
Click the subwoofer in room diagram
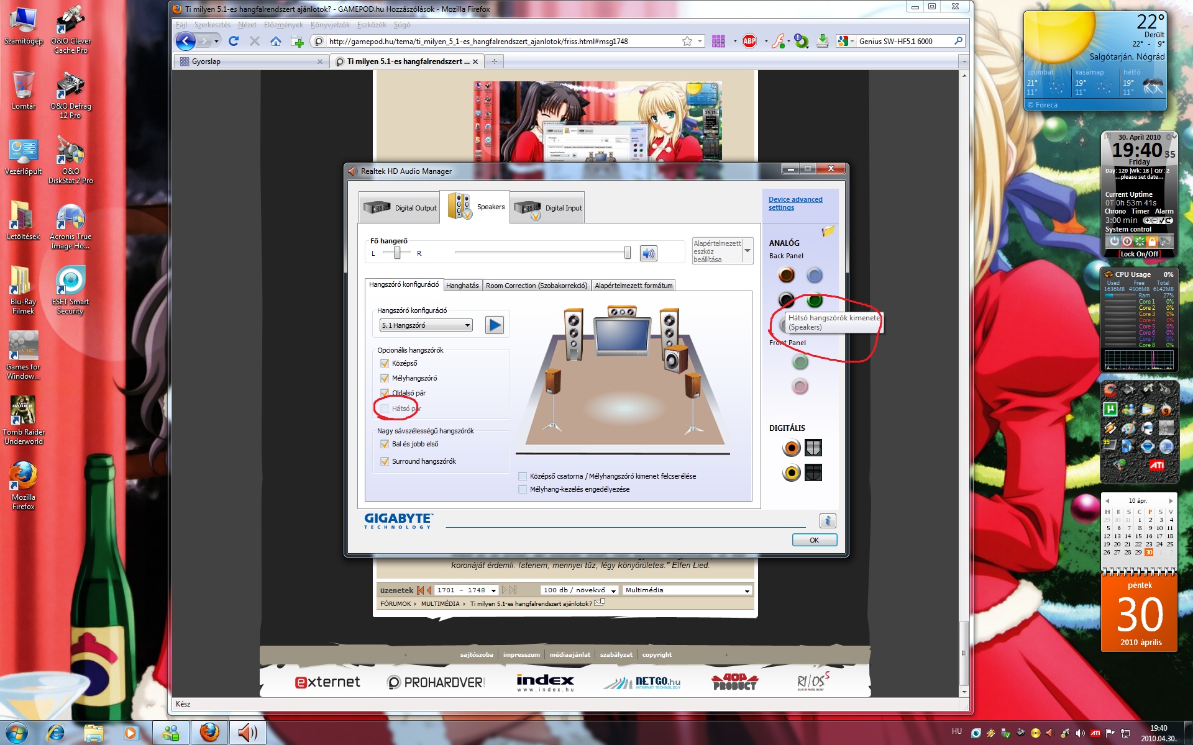click(x=675, y=359)
